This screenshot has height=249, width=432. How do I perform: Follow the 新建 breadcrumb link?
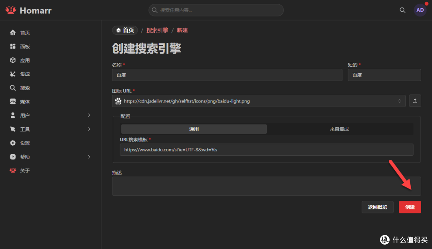click(x=182, y=30)
